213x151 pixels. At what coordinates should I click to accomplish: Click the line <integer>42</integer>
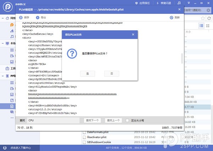pyautogui.click(x=44, y=75)
